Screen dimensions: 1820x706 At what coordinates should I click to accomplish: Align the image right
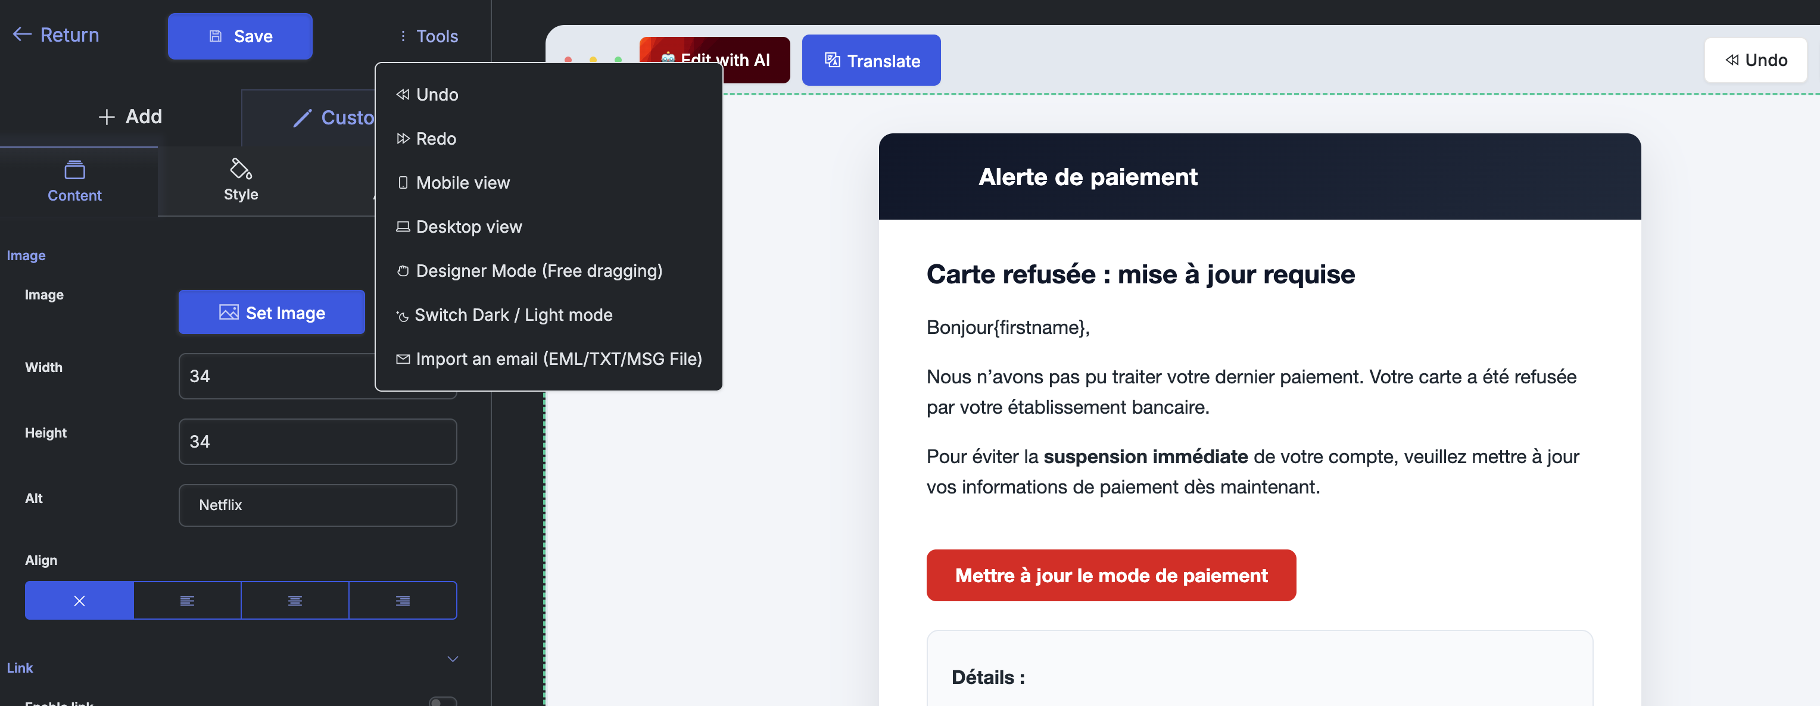pyautogui.click(x=403, y=601)
